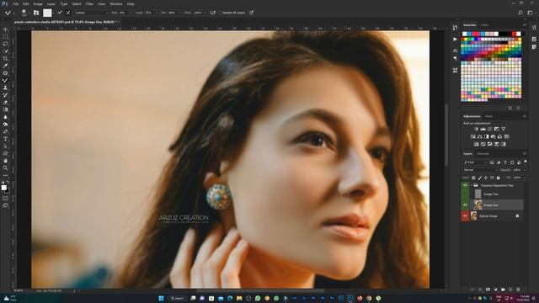Viewport: 539px width, 303px height.
Task: Select the Move tool
Action: [x=5, y=29]
